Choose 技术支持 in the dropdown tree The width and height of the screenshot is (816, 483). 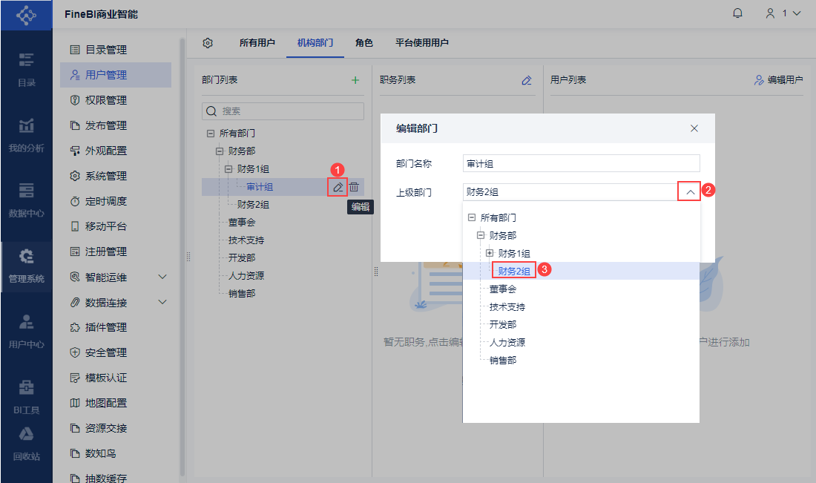pos(507,307)
